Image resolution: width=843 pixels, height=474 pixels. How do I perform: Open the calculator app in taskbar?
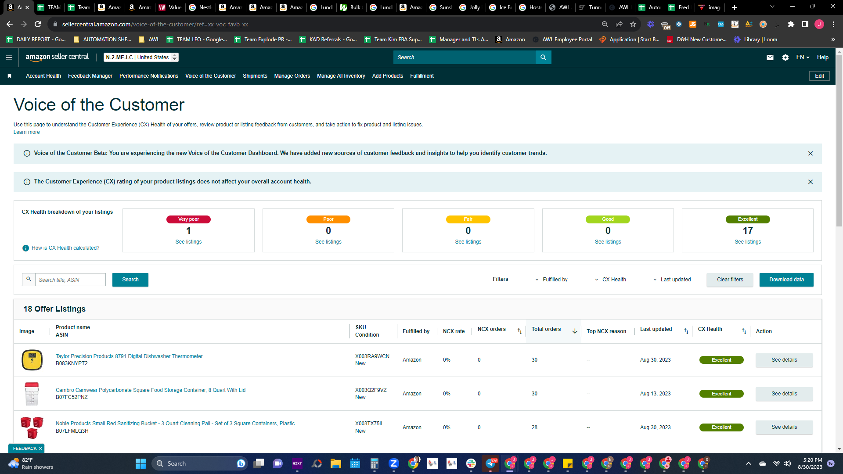(375, 463)
